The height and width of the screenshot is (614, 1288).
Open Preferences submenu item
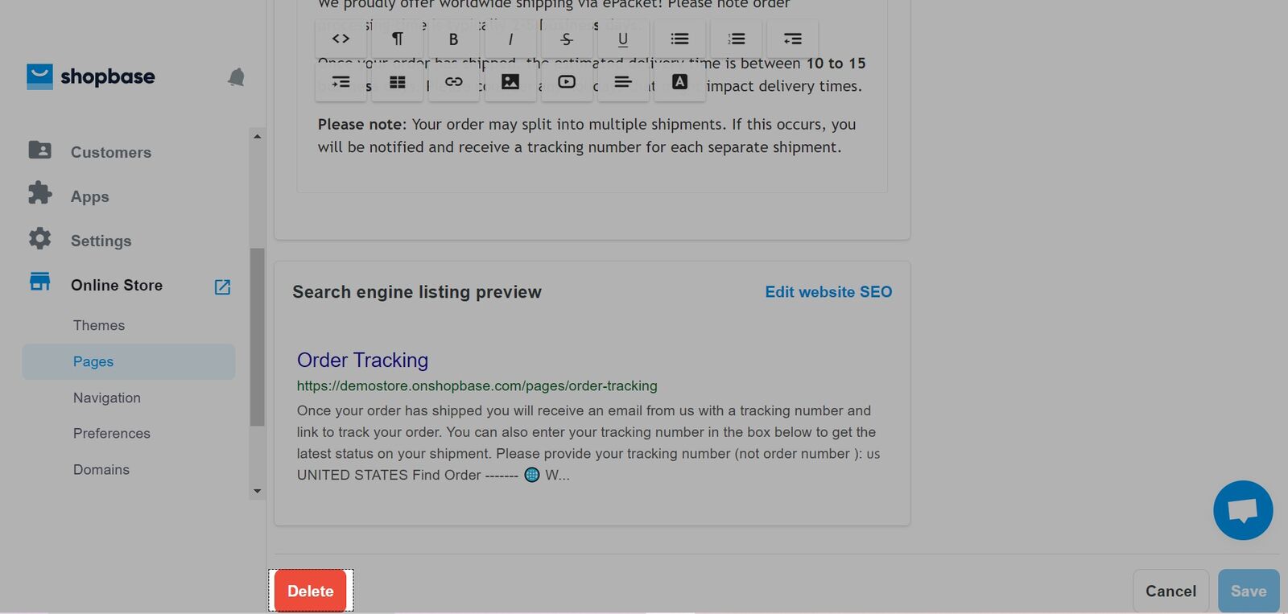pyautogui.click(x=112, y=433)
